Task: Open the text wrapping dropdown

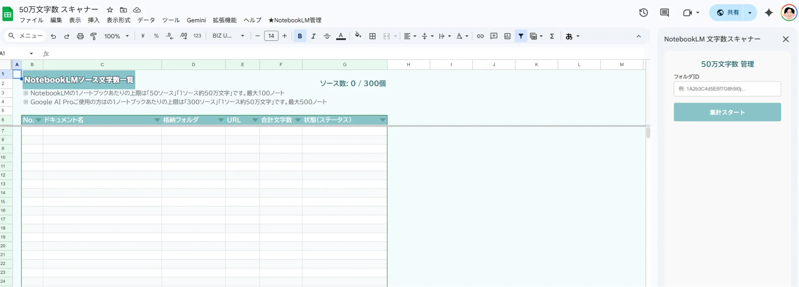Action: 445,36
